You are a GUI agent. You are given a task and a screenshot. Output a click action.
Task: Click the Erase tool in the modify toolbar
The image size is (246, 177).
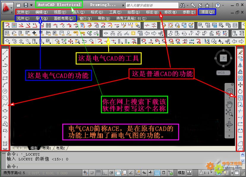[x=240, y=52]
